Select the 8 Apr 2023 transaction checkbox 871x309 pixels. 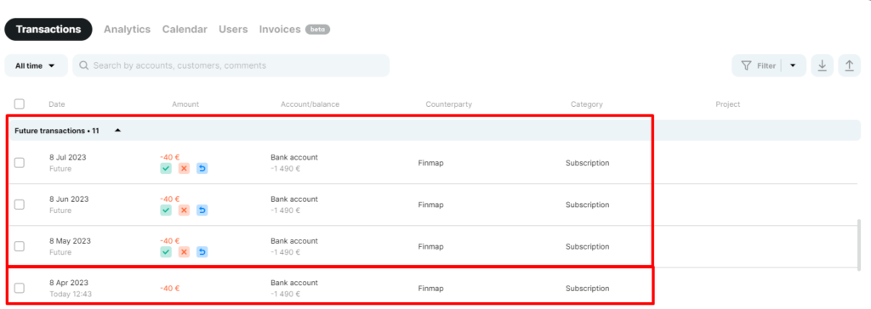[x=20, y=288]
